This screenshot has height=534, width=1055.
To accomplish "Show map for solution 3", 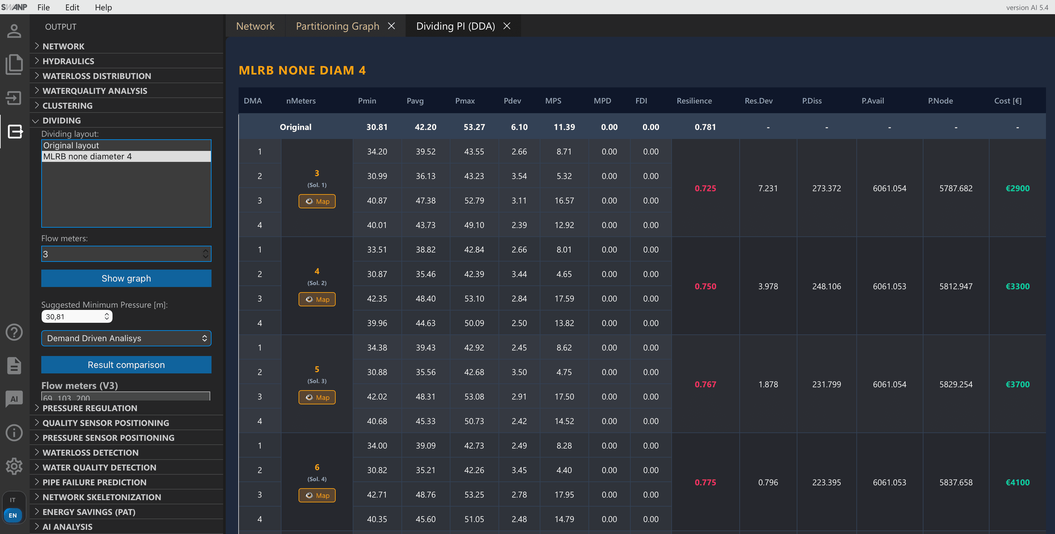I will click(x=317, y=397).
